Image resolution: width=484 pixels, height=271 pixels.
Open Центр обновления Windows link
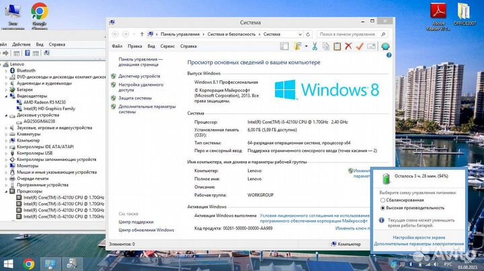[147, 230]
